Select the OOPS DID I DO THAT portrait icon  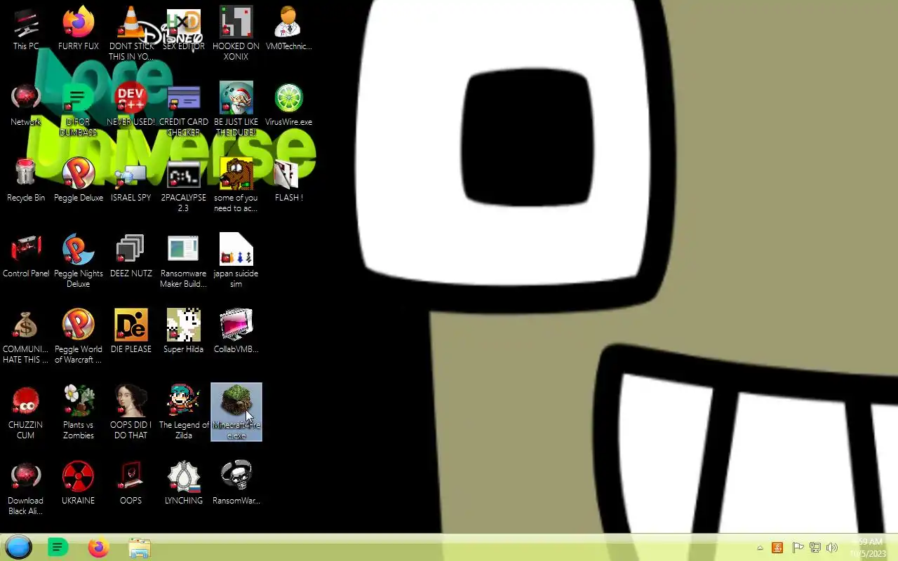click(130, 412)
